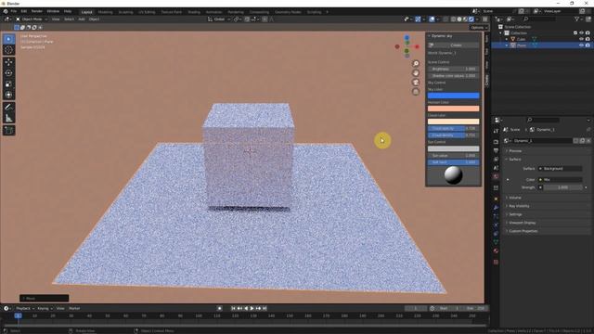Open the Modifier properties tab
594x334 pixels.
[496, 208]
